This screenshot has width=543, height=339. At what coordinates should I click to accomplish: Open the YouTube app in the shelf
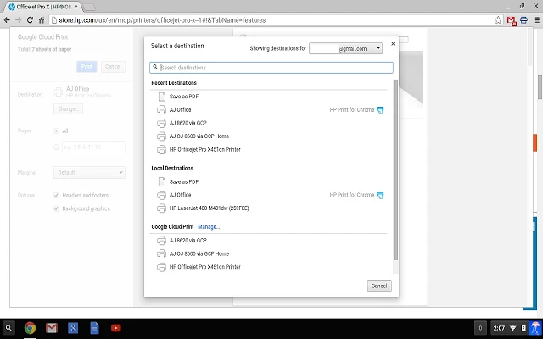click(x=115, y=328)
